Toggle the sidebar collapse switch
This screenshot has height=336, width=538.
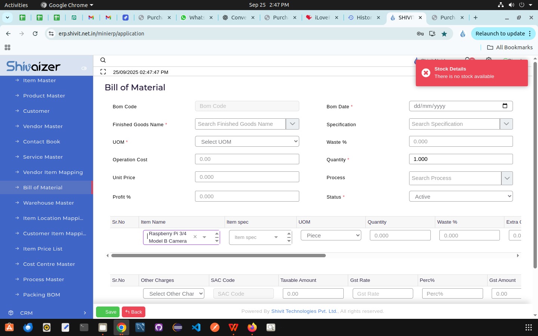84,68
